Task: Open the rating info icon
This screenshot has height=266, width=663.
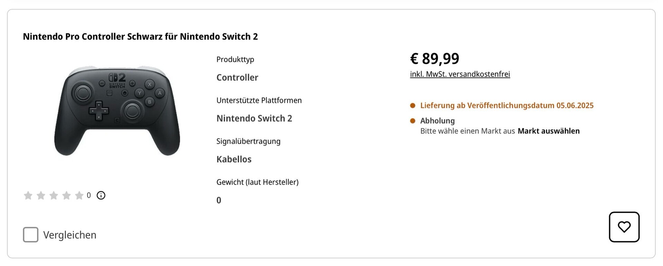Action: click(x=101, y=196)
